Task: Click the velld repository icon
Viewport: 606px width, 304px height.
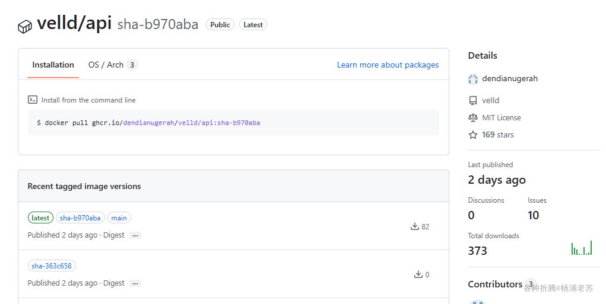Action: (473, 101)
